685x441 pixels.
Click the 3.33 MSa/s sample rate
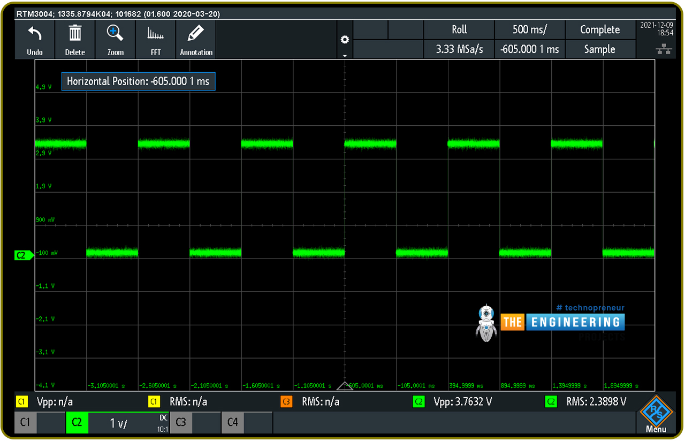pos(459,49)
